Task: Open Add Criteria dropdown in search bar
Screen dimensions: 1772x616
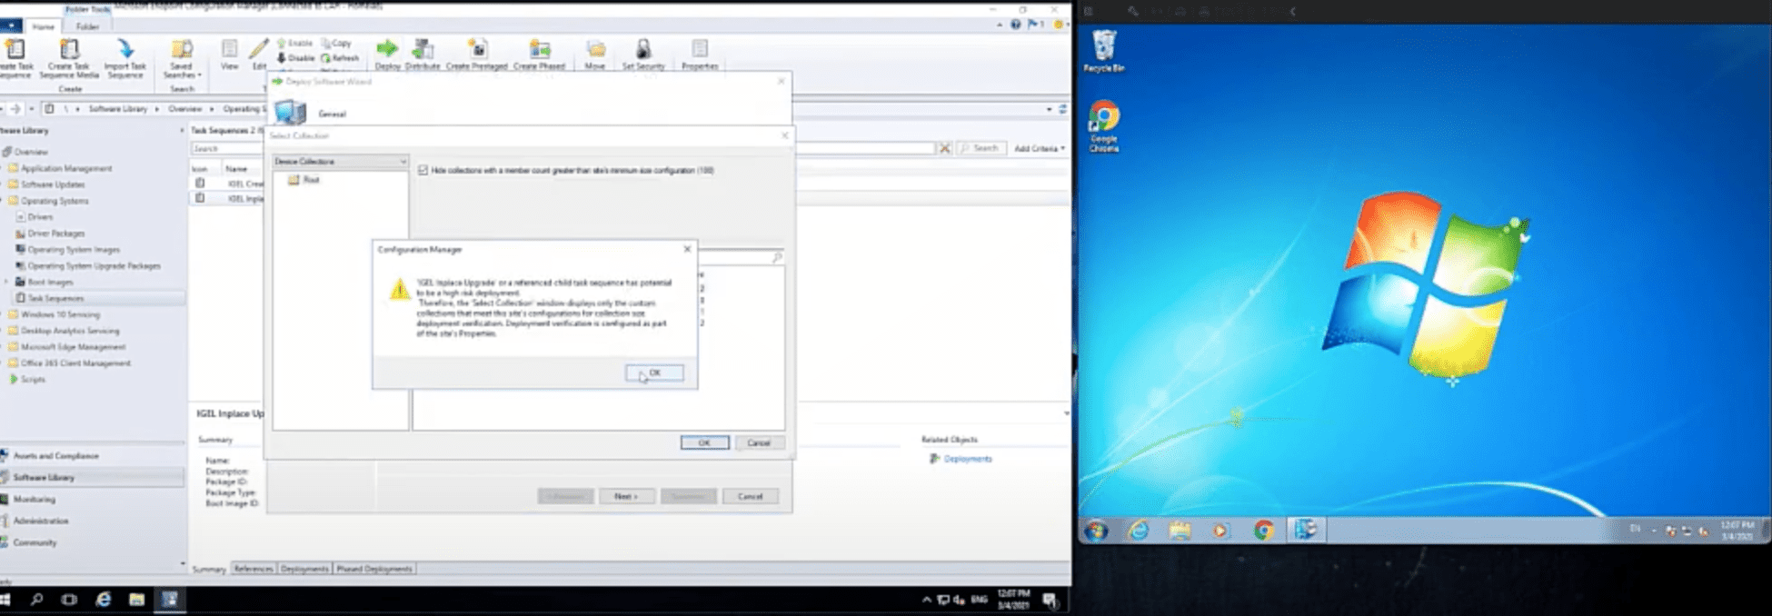Action: point(1040,148)
